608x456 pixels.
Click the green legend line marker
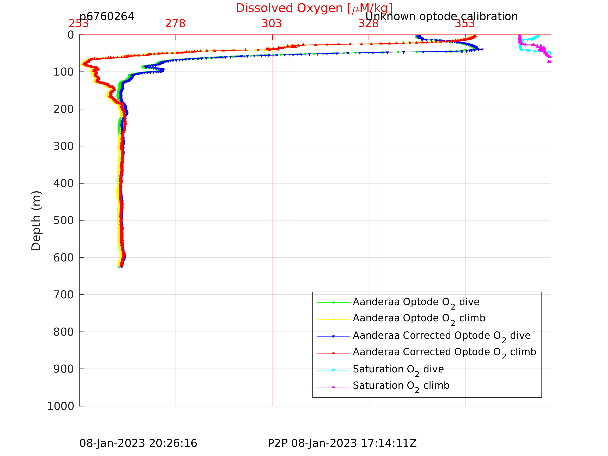tap(333, 303)
